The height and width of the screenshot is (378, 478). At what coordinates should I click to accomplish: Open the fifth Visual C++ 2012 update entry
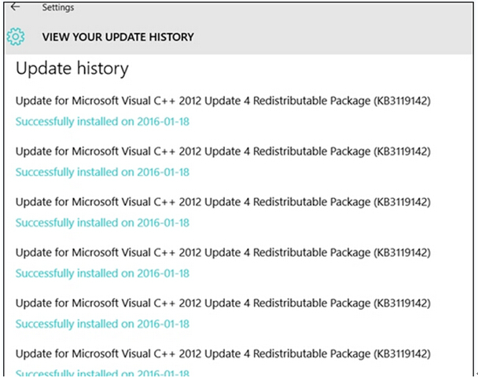pyautogui.click(x=222, y=303)
